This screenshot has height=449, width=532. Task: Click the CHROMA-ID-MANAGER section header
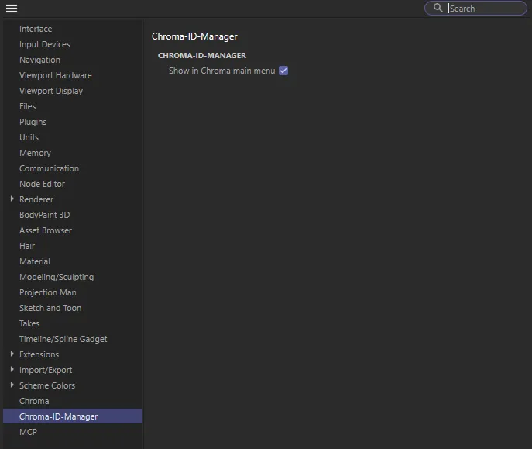(x=202, y=55)
